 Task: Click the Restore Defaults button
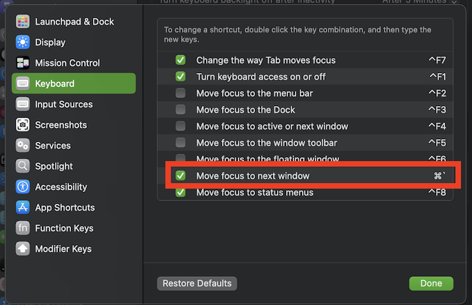(x=197, y=283)
